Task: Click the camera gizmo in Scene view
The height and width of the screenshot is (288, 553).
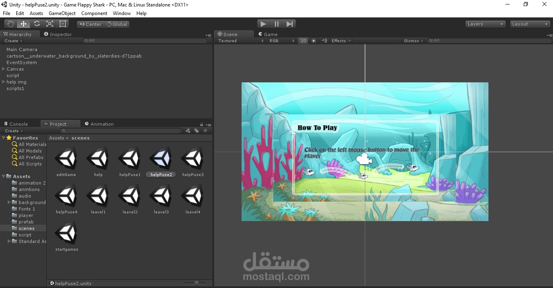Action: (x=364, y=159)
